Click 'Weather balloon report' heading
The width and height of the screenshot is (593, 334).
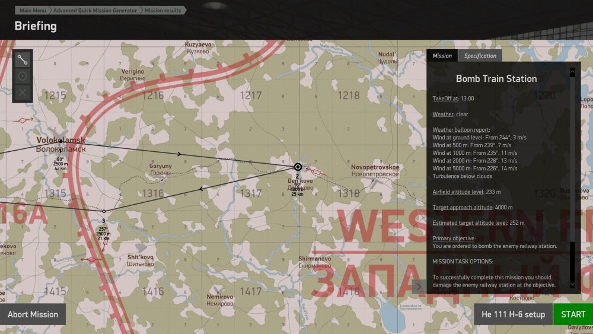coord(461,130)
